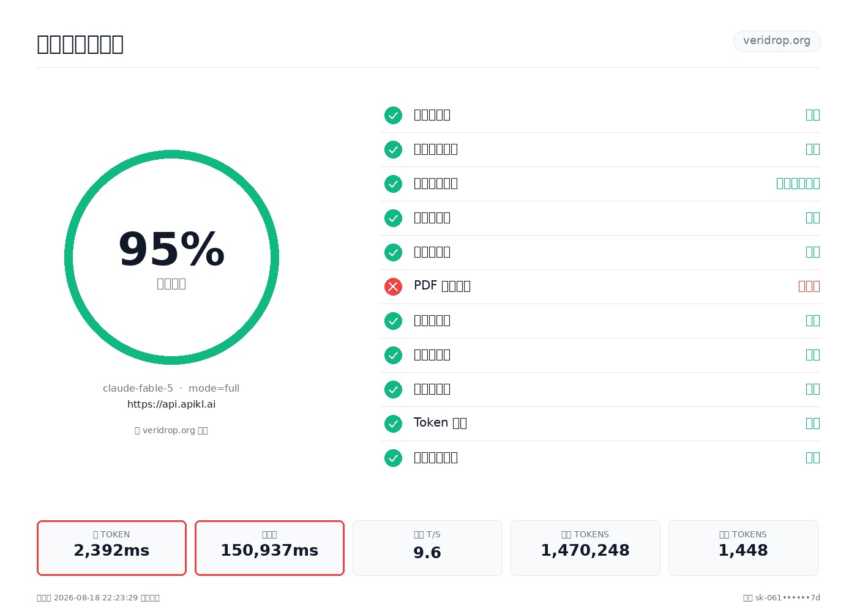The height and width of the screenshot is (612, 857).
Task: Click the check icon directly below PDF row
Action: point(393,321)
